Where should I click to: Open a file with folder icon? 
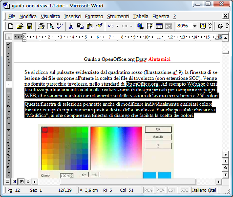[20, 26]
